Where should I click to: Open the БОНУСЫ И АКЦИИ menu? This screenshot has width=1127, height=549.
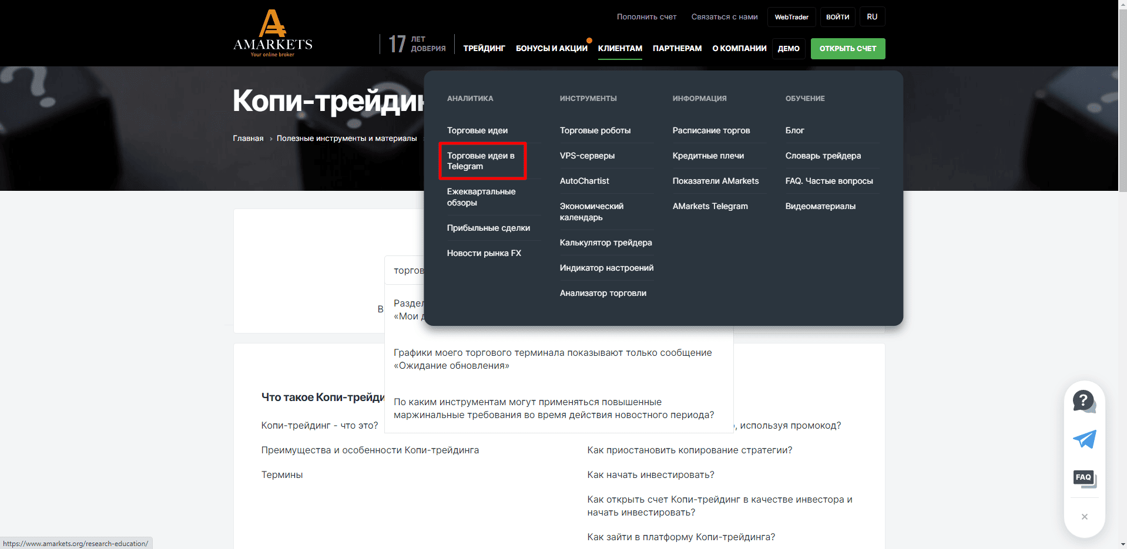(x=552, y=49)
